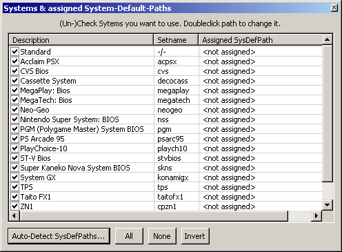Click the vertical scrollbar down arrow

click(327, 204)
